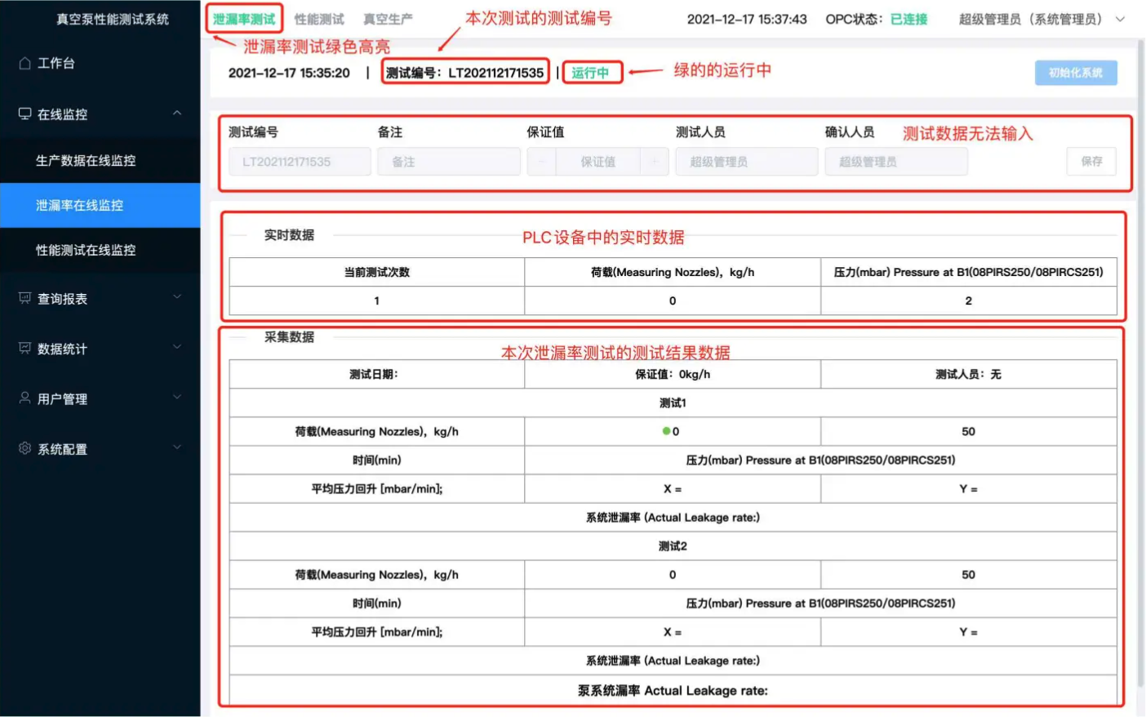Click the 超级管理员（系统管理员）user label

(1030, 19)
